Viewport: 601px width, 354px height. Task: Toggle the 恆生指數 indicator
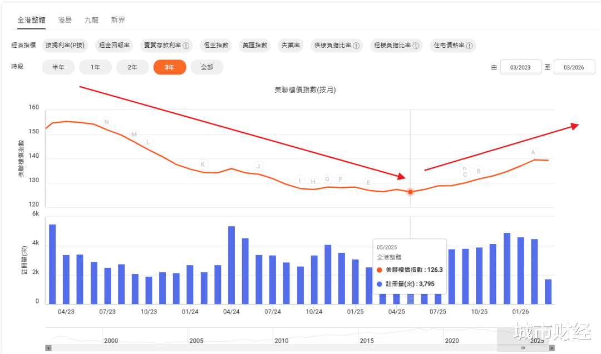click(216, 45)
